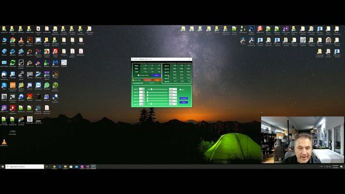Launch TeamViewer desktop shortcut
This screenshot has height=194, width=345.
point(38,85)
